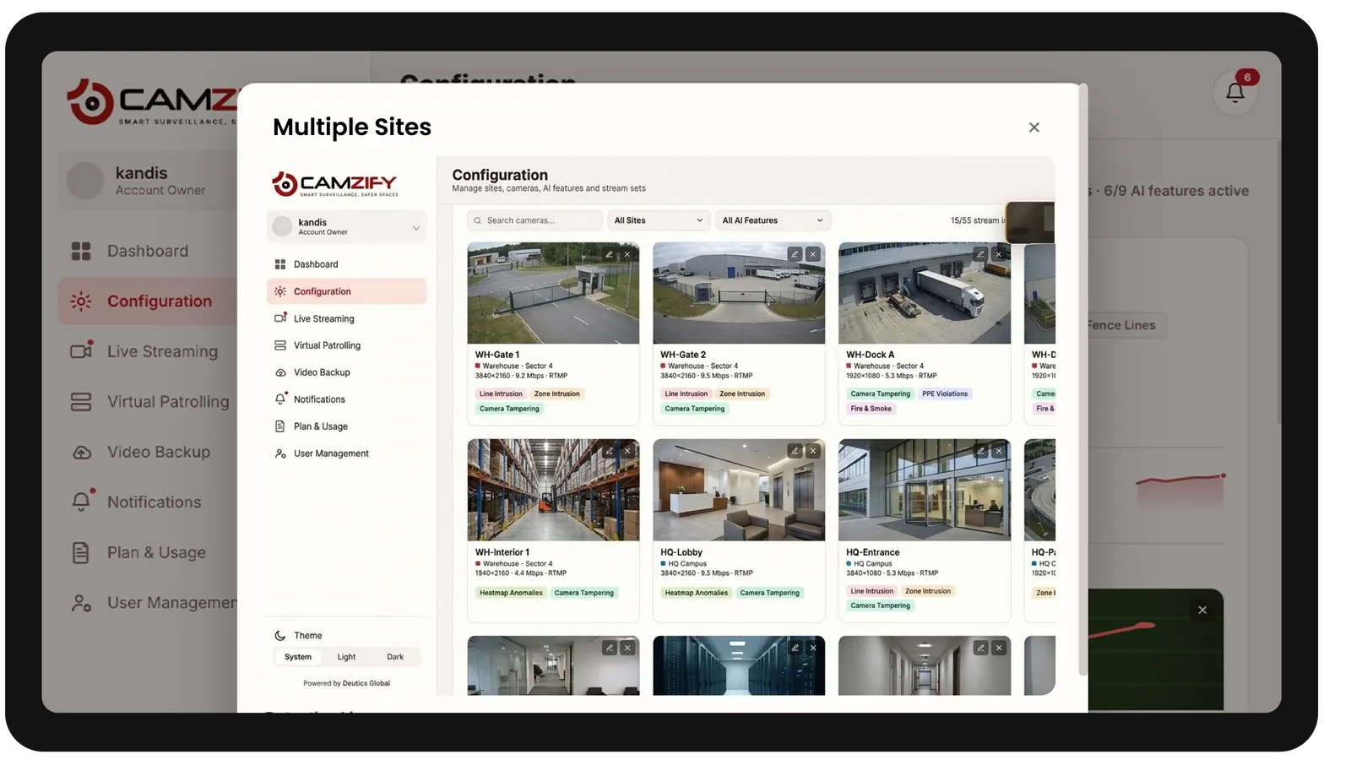The image size is (1351, 760).
Task: Open the HQ-Entrance camera thumbnail
Action: [x=925, y=490]
